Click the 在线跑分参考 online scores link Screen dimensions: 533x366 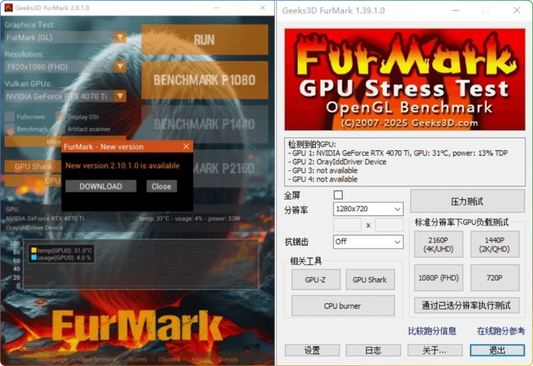500,330
